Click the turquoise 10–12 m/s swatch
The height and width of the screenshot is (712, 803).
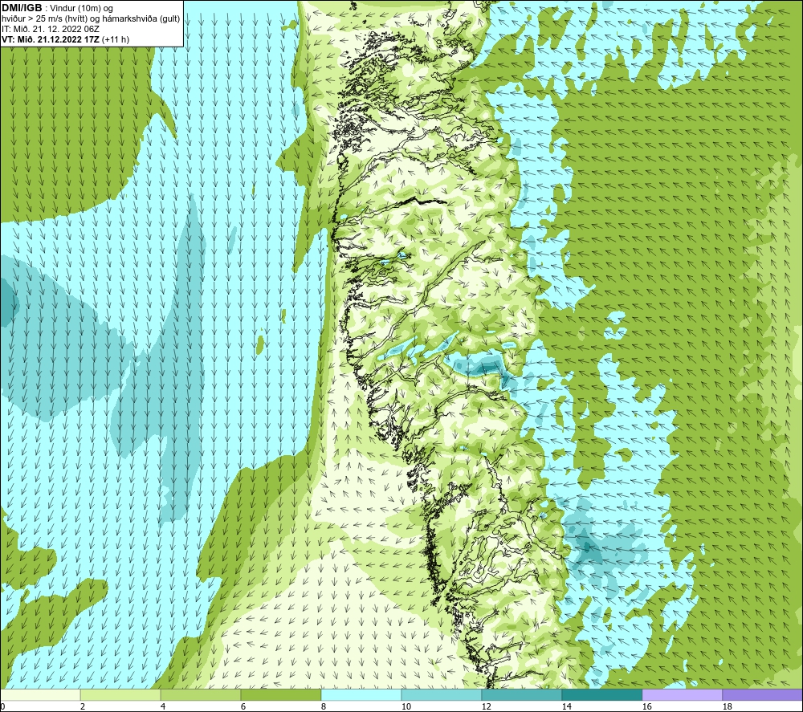click(x=441, y=694)
